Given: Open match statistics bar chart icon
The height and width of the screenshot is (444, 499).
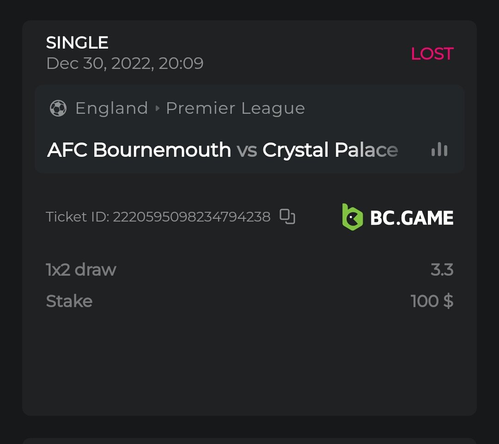Looking at the screenshot, I should coord(439,150).
